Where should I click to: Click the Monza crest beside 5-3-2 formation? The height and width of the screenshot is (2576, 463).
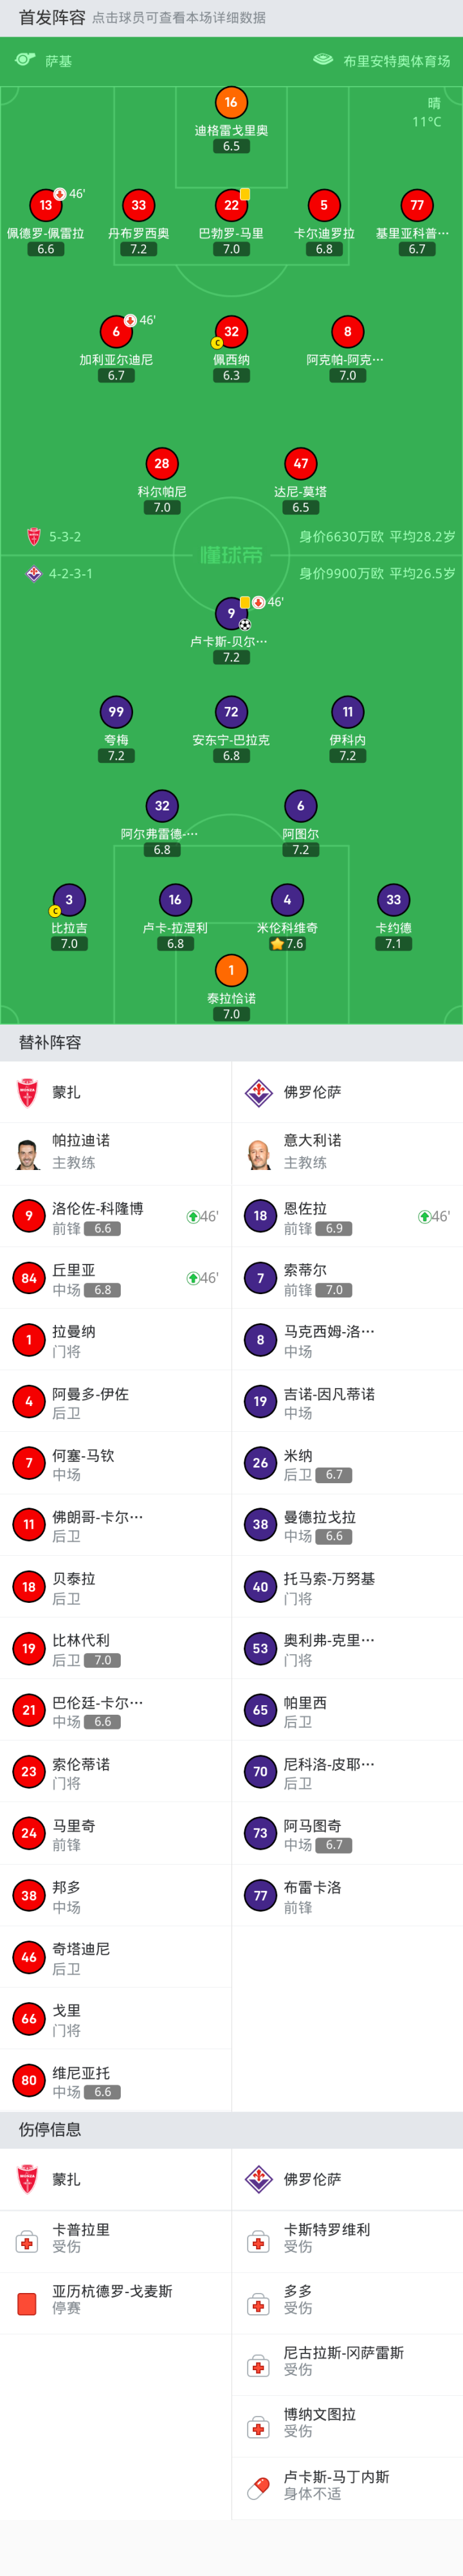tap(34, 537)
